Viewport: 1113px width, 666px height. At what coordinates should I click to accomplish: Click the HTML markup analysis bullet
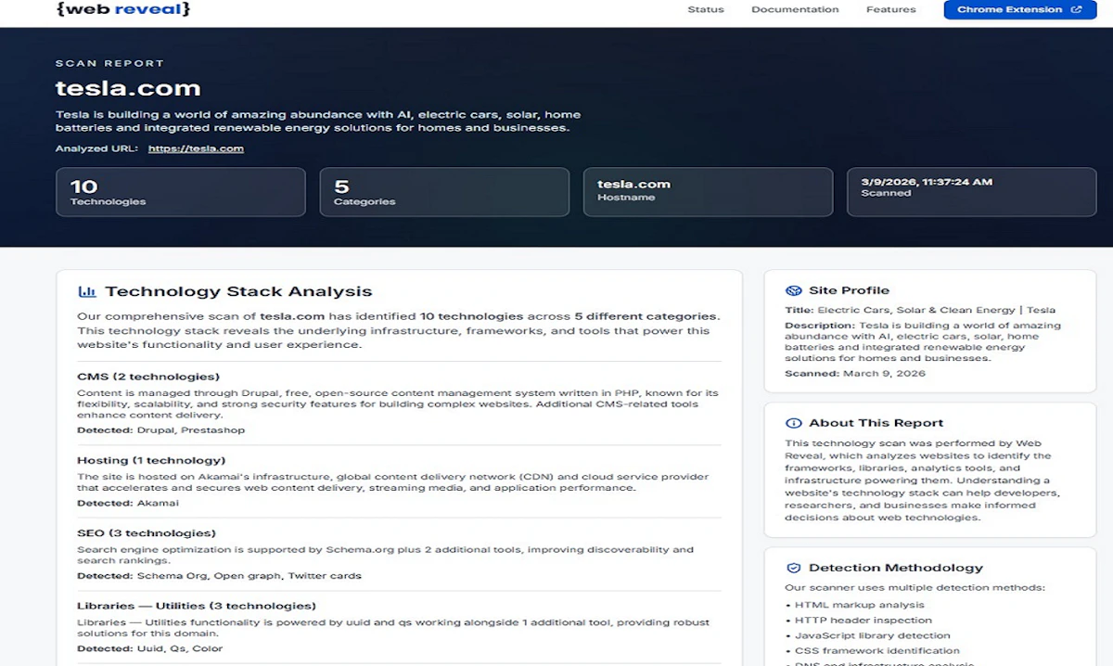coord(853,605)
